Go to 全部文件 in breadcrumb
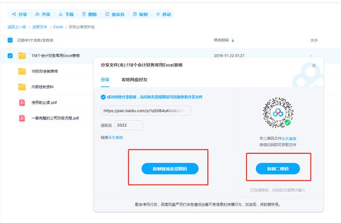341x223 pixels. click(40, 27)
